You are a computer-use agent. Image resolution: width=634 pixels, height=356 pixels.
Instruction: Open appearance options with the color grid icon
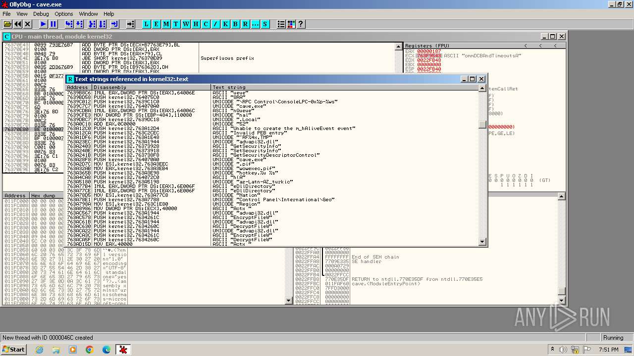[x=291, y=24]
